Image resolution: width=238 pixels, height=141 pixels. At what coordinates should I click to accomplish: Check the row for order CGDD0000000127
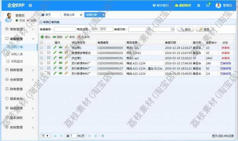click(42, 68)
